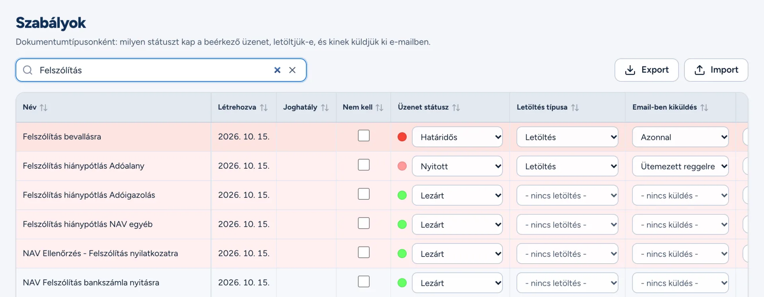Open the Ütemezett reggelre email dropdown

[680, 166]
